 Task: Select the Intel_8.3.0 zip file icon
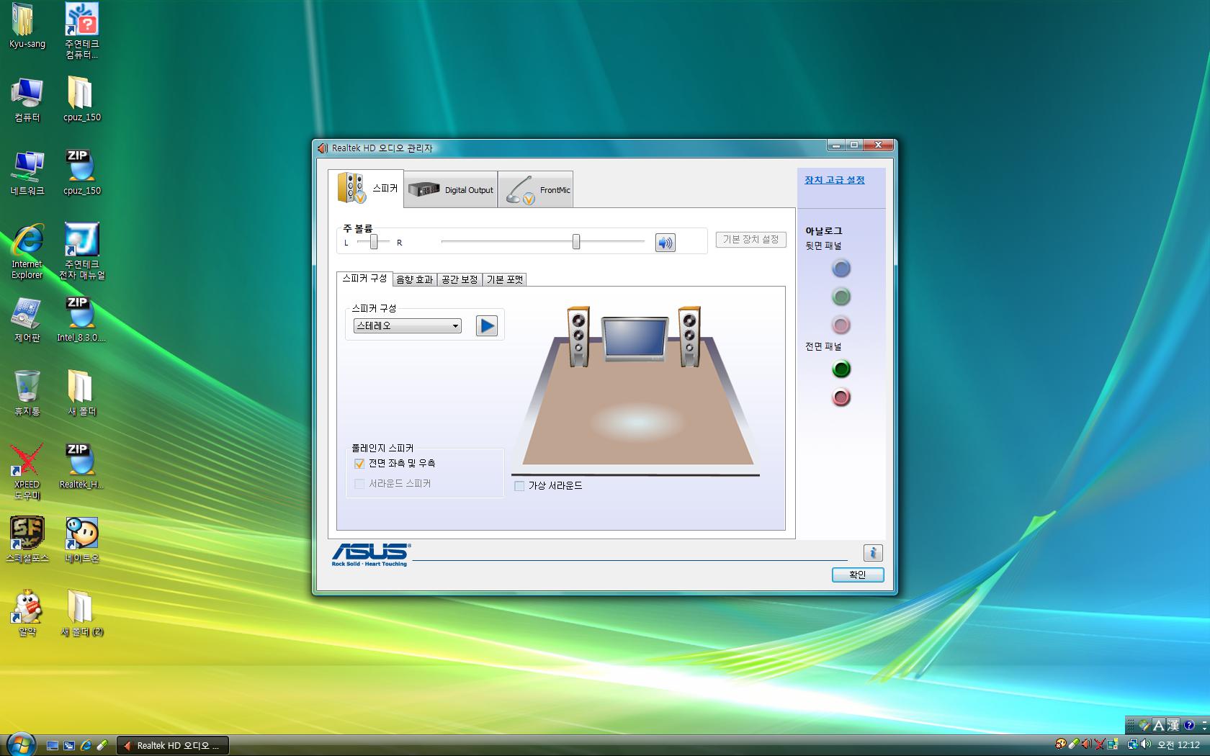click(81, 320)
